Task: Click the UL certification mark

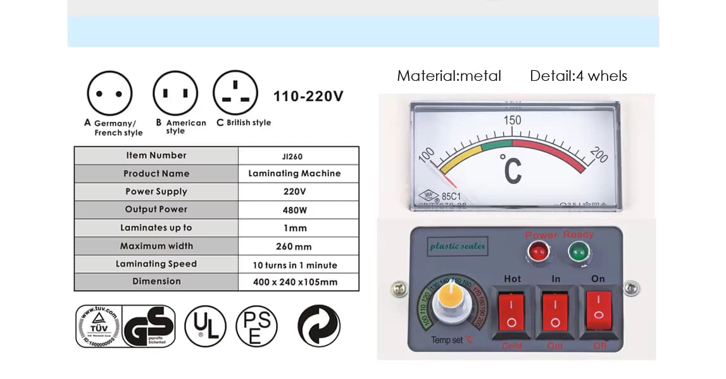Action: 205,326
